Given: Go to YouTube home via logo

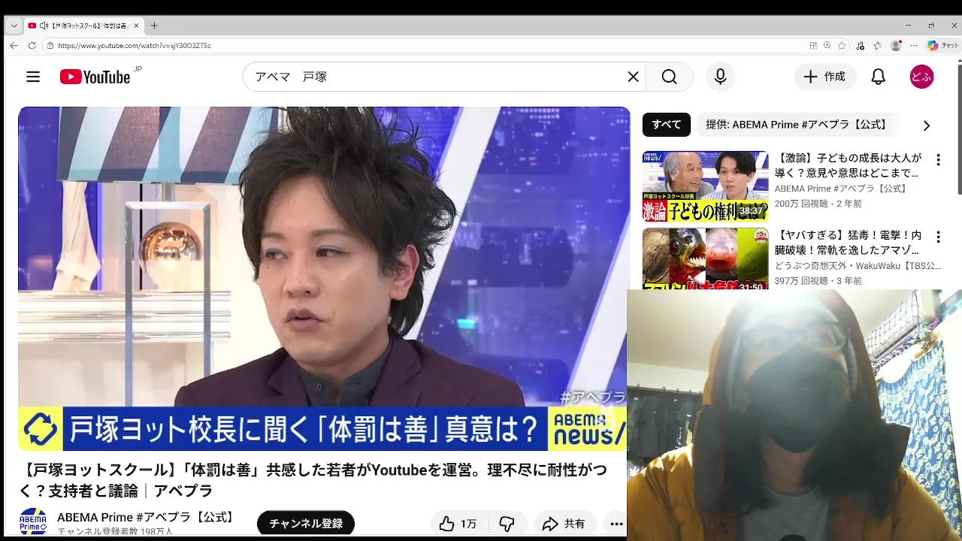Looking at the screenshot, I should (95, 77).
